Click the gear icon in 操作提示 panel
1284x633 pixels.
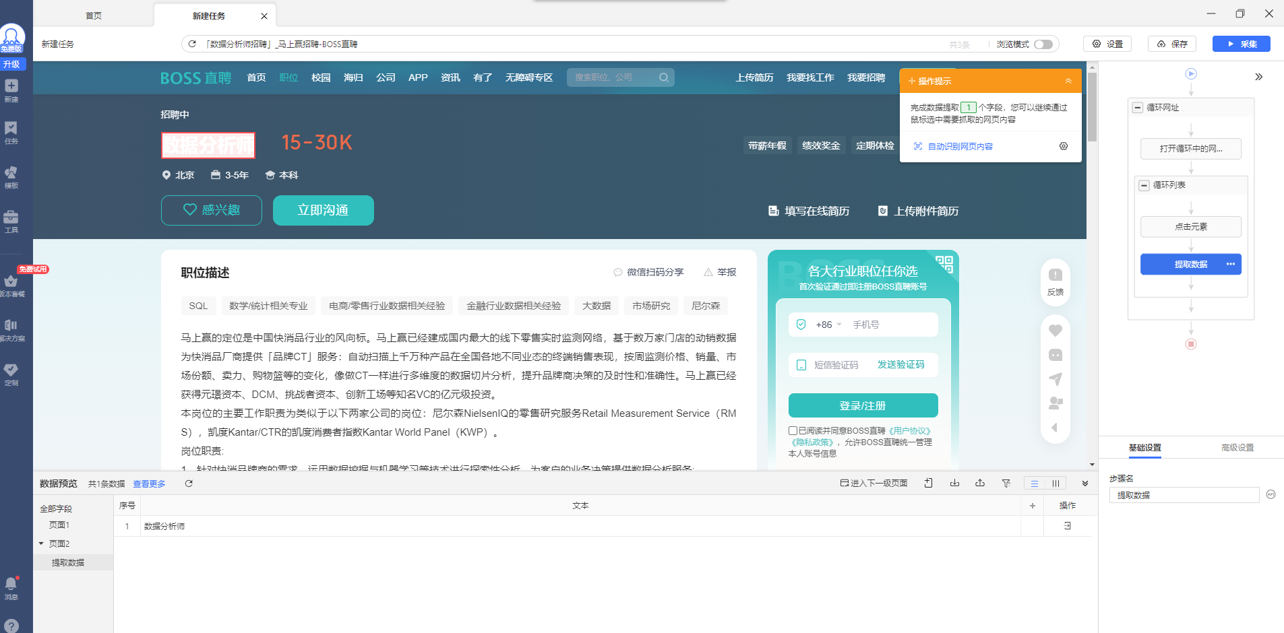[x=1064, y=146]
